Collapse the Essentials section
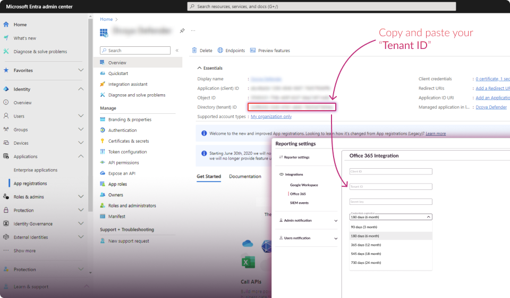This screenshot has height=298, width=510. pos(200,68)
